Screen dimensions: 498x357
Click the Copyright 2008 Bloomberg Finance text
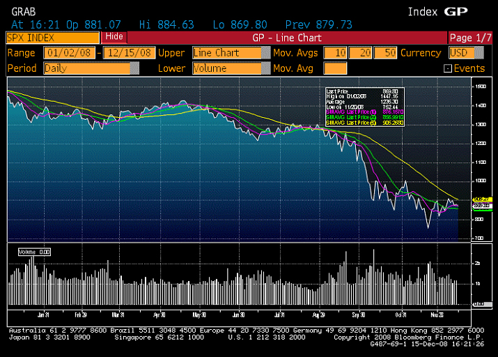point(408,337)
